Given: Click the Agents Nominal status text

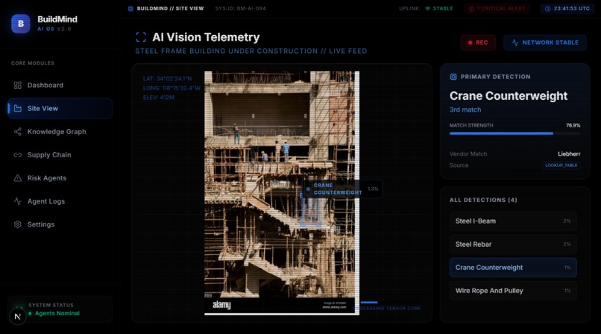Looking at the screenshot, I should pyautogui.click(x=57, y=313).
